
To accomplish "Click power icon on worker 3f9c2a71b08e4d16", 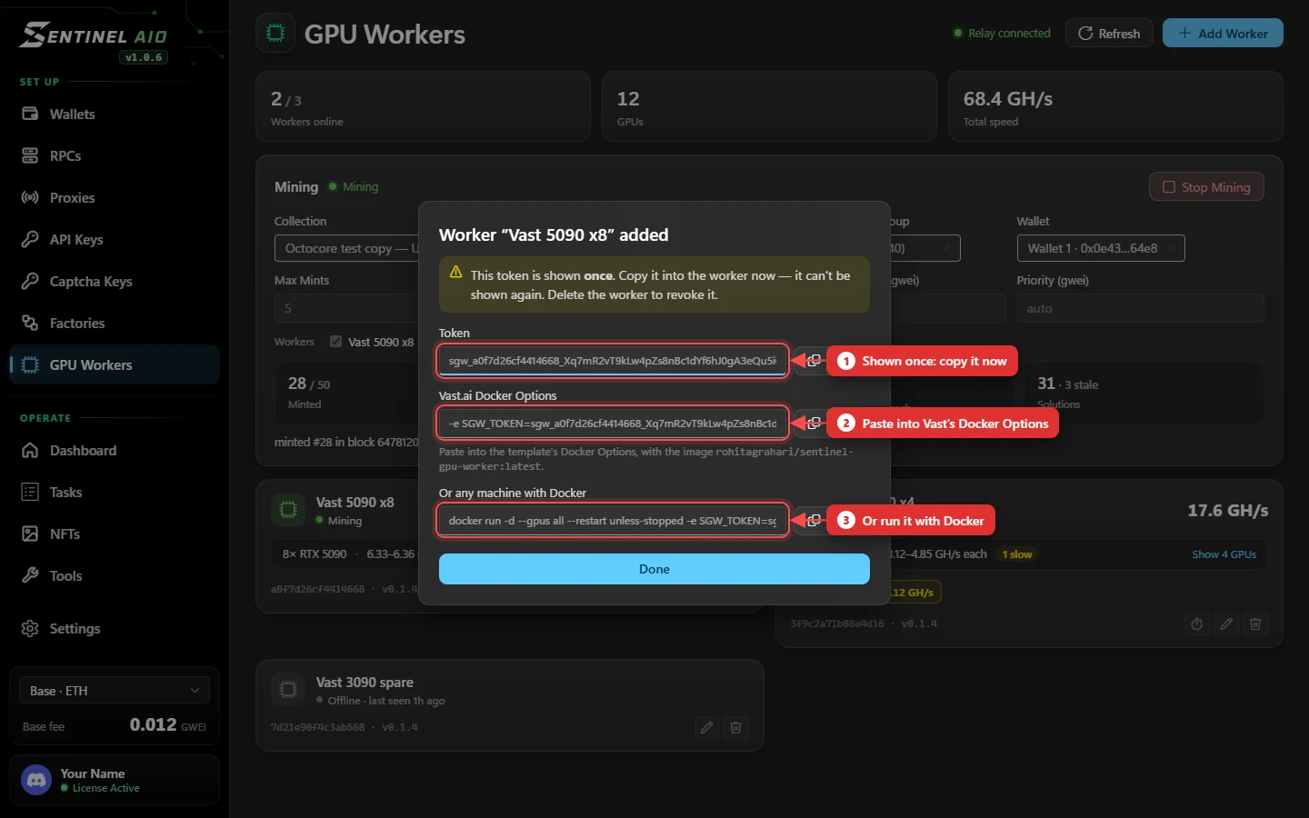I will [x=1197, y=623].
